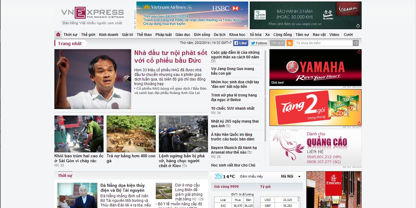The image size is (416, 208).
Task: Open the 'Du lịch' section
Action: coord(220,34)
